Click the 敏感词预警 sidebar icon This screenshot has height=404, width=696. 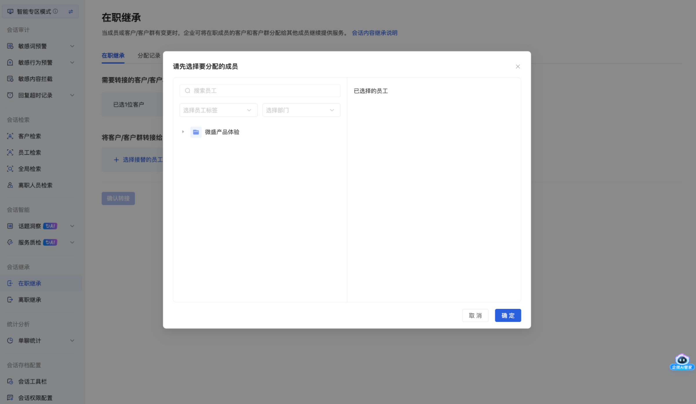pyautogui.click(x=10, y=46)
